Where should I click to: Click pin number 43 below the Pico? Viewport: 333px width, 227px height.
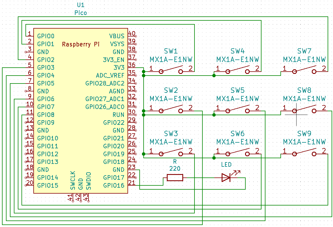(86, 197)
